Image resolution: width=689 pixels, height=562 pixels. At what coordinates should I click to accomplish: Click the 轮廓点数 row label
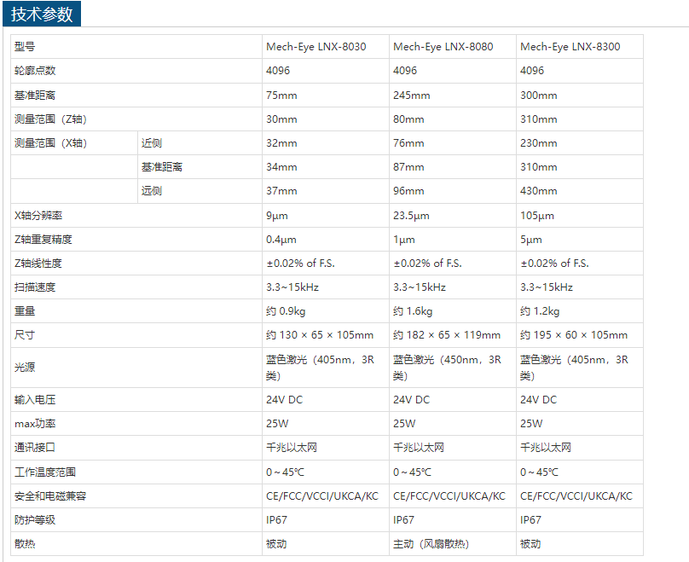pos(35,71)
